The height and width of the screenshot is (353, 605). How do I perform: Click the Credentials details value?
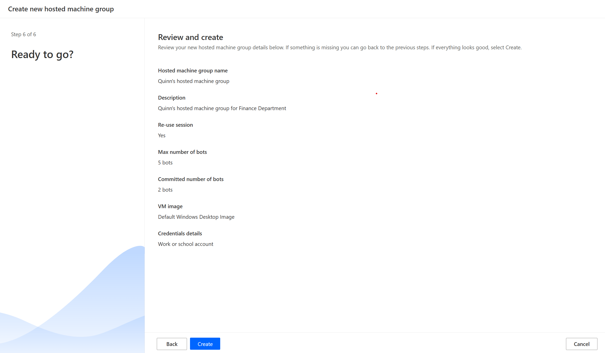pyautogui.click(x=185, y=244)
